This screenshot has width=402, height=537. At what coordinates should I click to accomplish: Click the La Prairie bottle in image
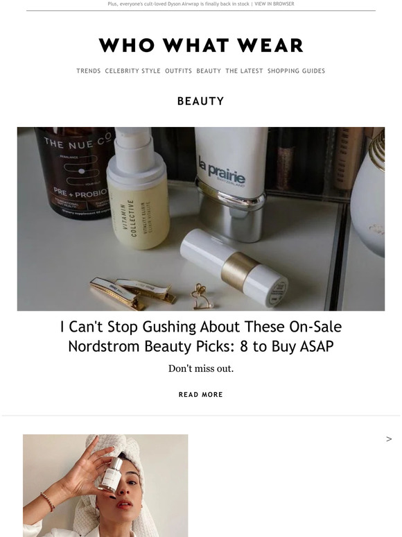click(230, 182)
